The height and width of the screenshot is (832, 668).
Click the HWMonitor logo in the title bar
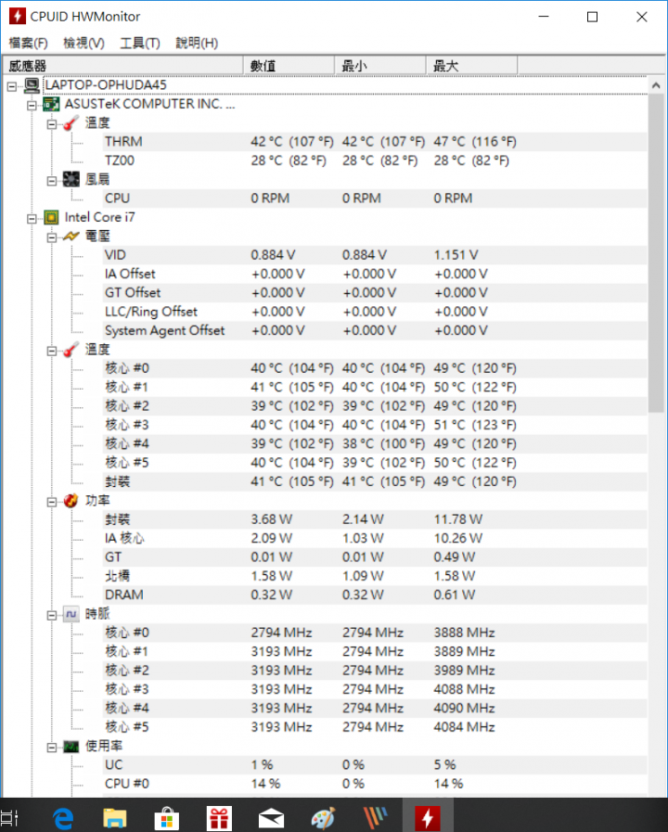pos(17,17)
